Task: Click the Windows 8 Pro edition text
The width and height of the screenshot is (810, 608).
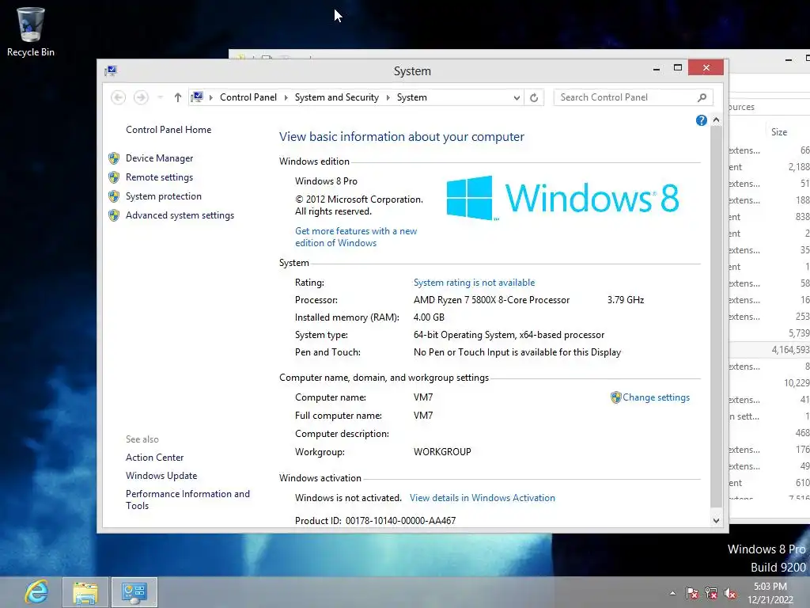Action: pyautogui.click(x=326, y=181)
